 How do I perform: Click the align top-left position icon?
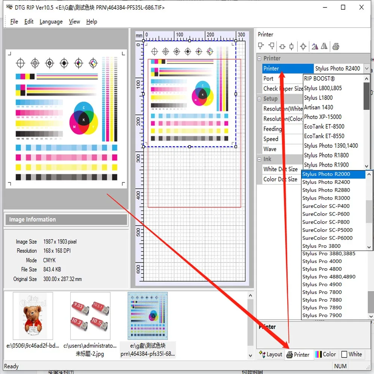(x=261, y=46)
